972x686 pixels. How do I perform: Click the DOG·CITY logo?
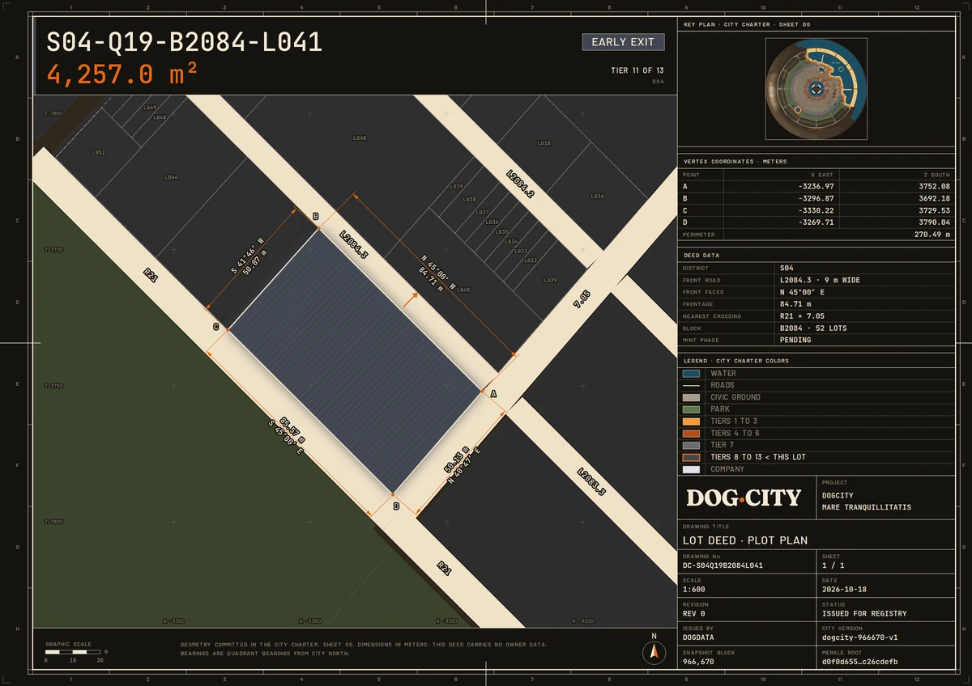click(744, 498)
